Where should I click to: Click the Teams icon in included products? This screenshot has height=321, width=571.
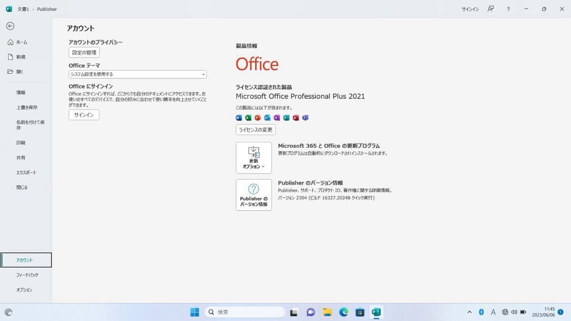point(305,117)
